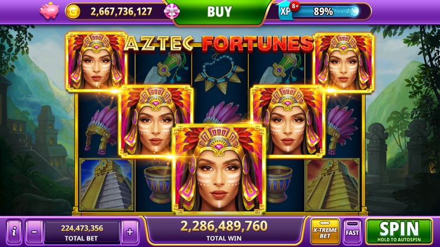Toggle the X-TREME BET option
Viewport: 440px width, 247px height.
(x=325, y=231)
